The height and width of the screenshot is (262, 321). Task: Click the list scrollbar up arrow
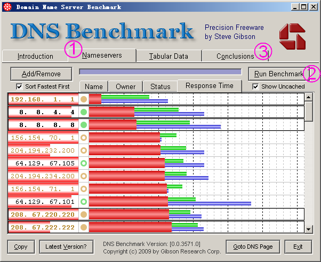pyautogui.click(x=309, y=97)
